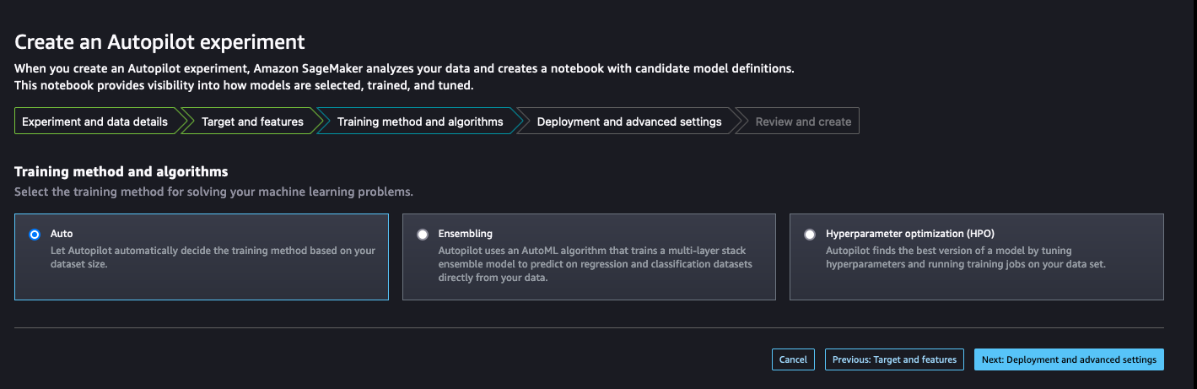1197x389 pixels.
Task: Click the Auto card description text
Action: pos(213,257)
